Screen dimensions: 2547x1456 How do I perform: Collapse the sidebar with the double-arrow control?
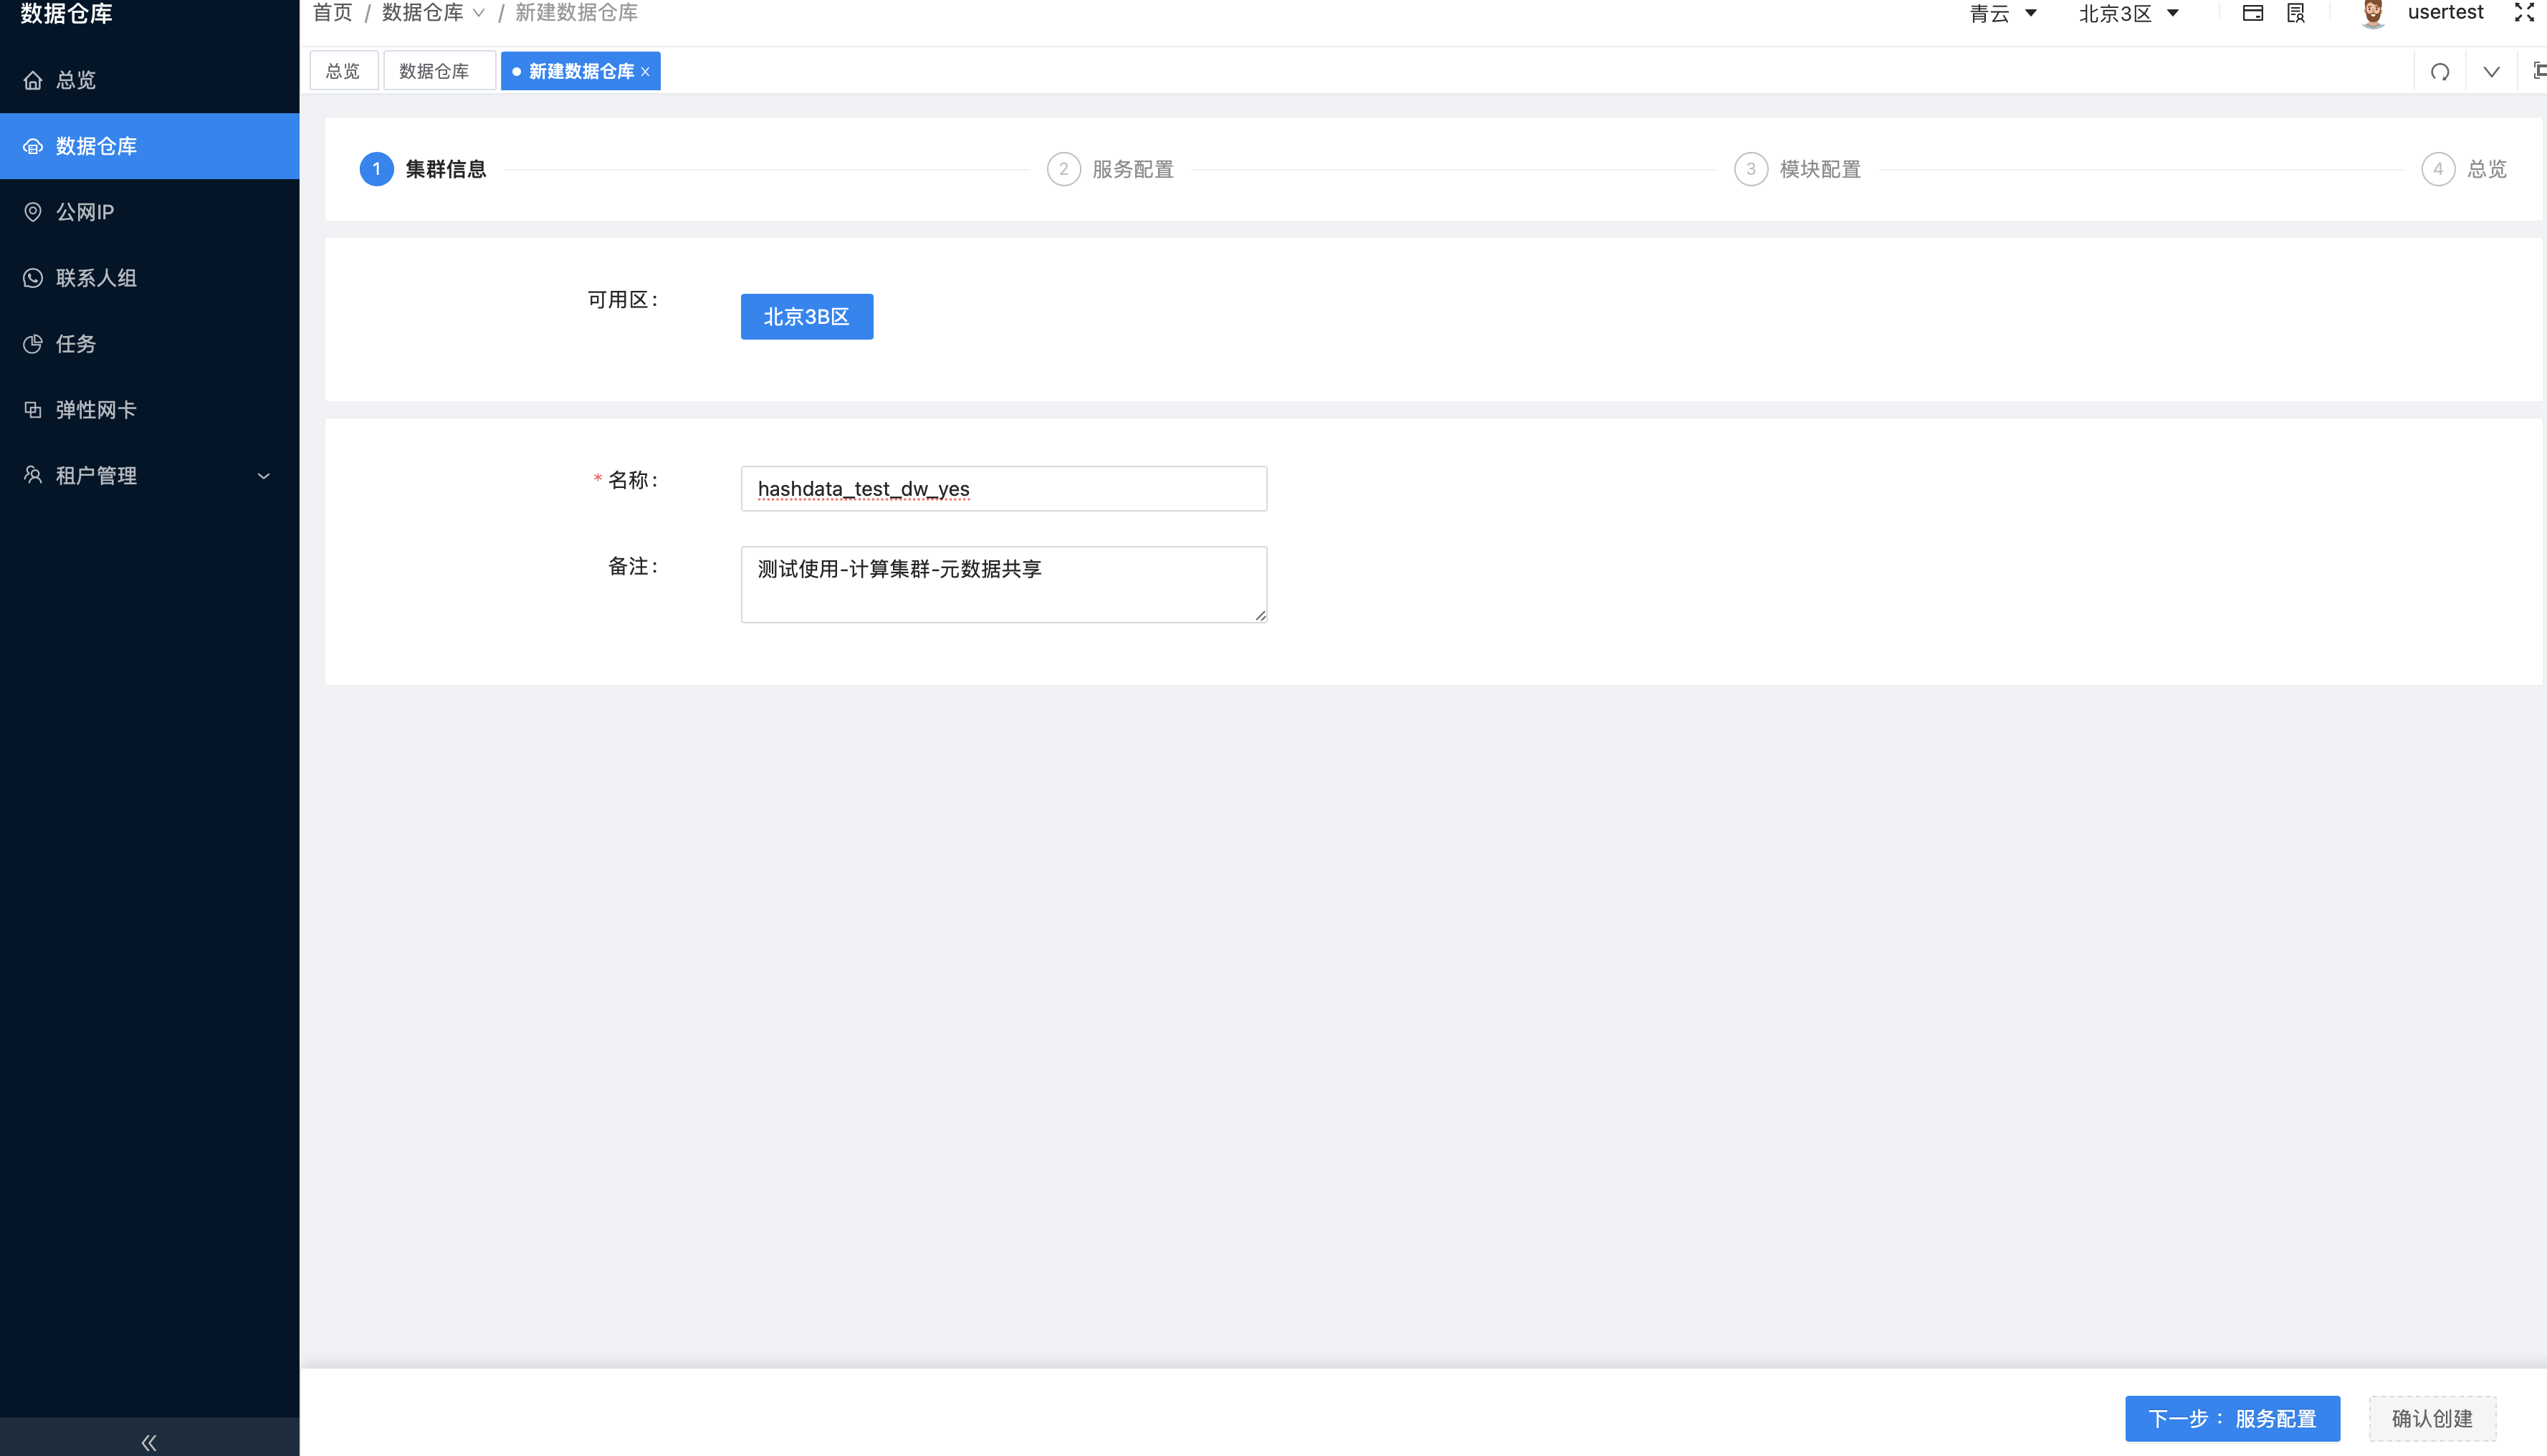click(148, 1441)
